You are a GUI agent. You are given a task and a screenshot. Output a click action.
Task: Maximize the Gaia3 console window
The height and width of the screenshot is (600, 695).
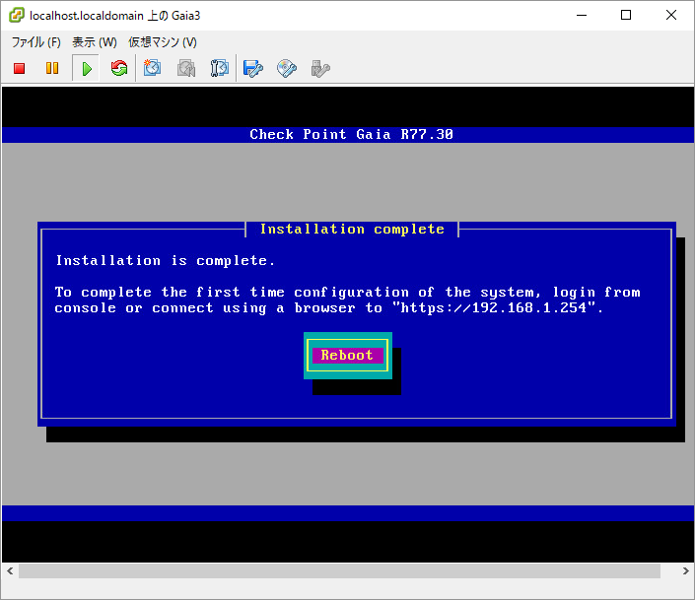[626, 15]
